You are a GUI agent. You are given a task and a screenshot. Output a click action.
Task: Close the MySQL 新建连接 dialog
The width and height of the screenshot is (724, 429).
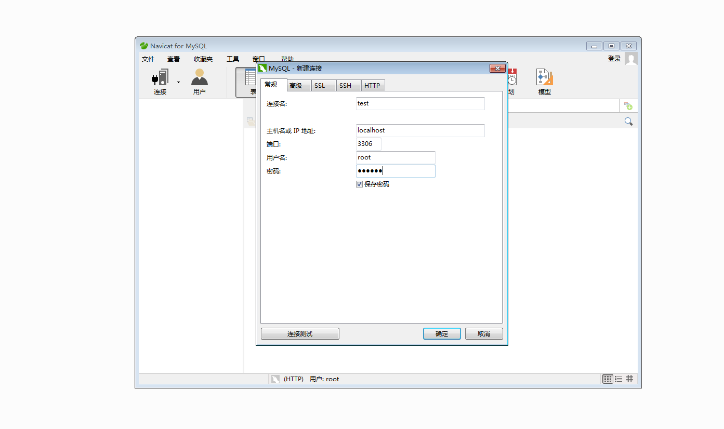tap(497, 69)
